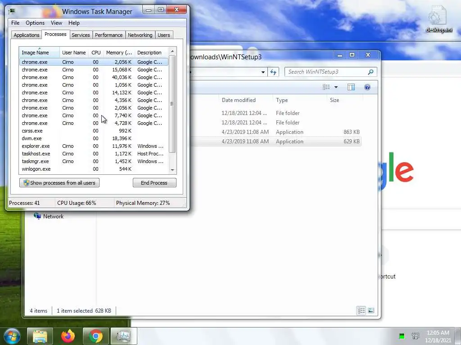This screenshot has width=461, height=345.
Task: Select the csrss.exe process
Action: (94, 131)
